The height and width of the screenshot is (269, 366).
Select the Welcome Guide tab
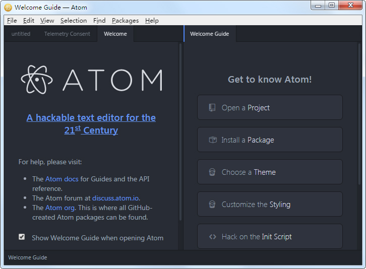point(210,34)
